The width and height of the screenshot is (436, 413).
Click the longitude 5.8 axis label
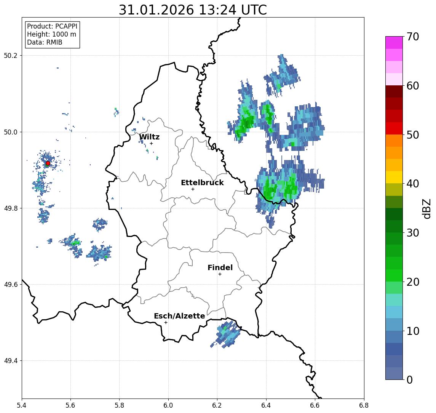(x=119, y=405)
